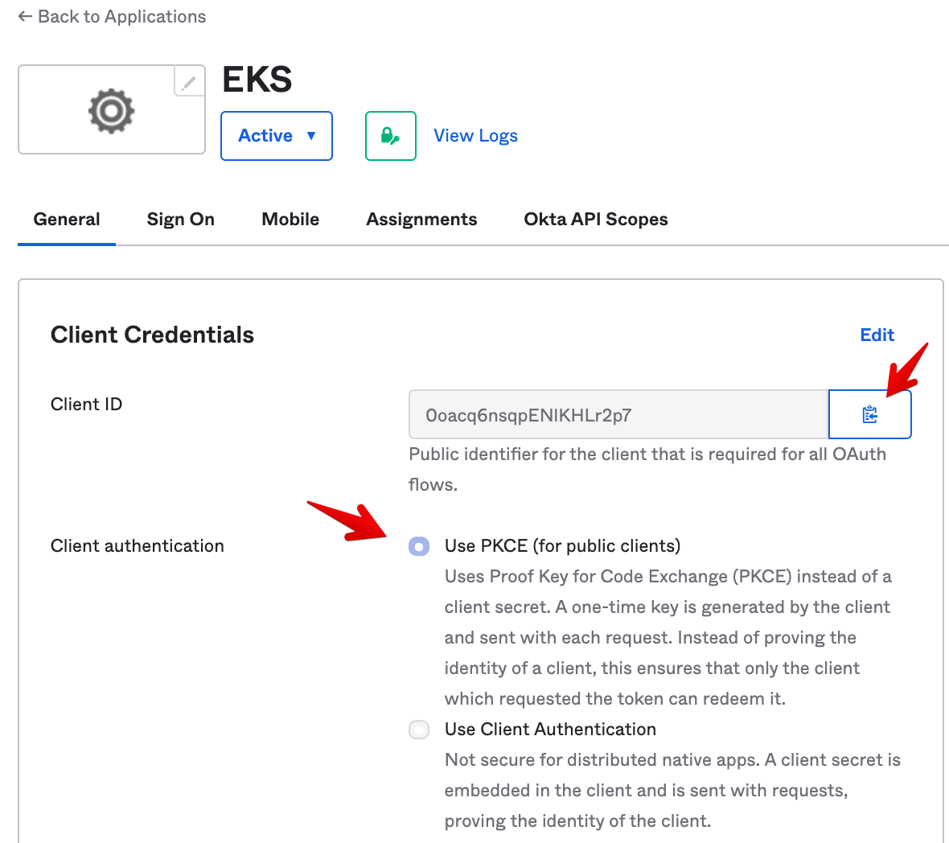Click the Client ID text field
Viewport: 949px width, 843px height.
618,415
